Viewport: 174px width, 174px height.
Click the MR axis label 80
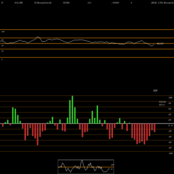pos(170,103)
